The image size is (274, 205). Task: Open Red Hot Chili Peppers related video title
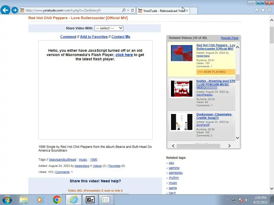pos(216,47)
